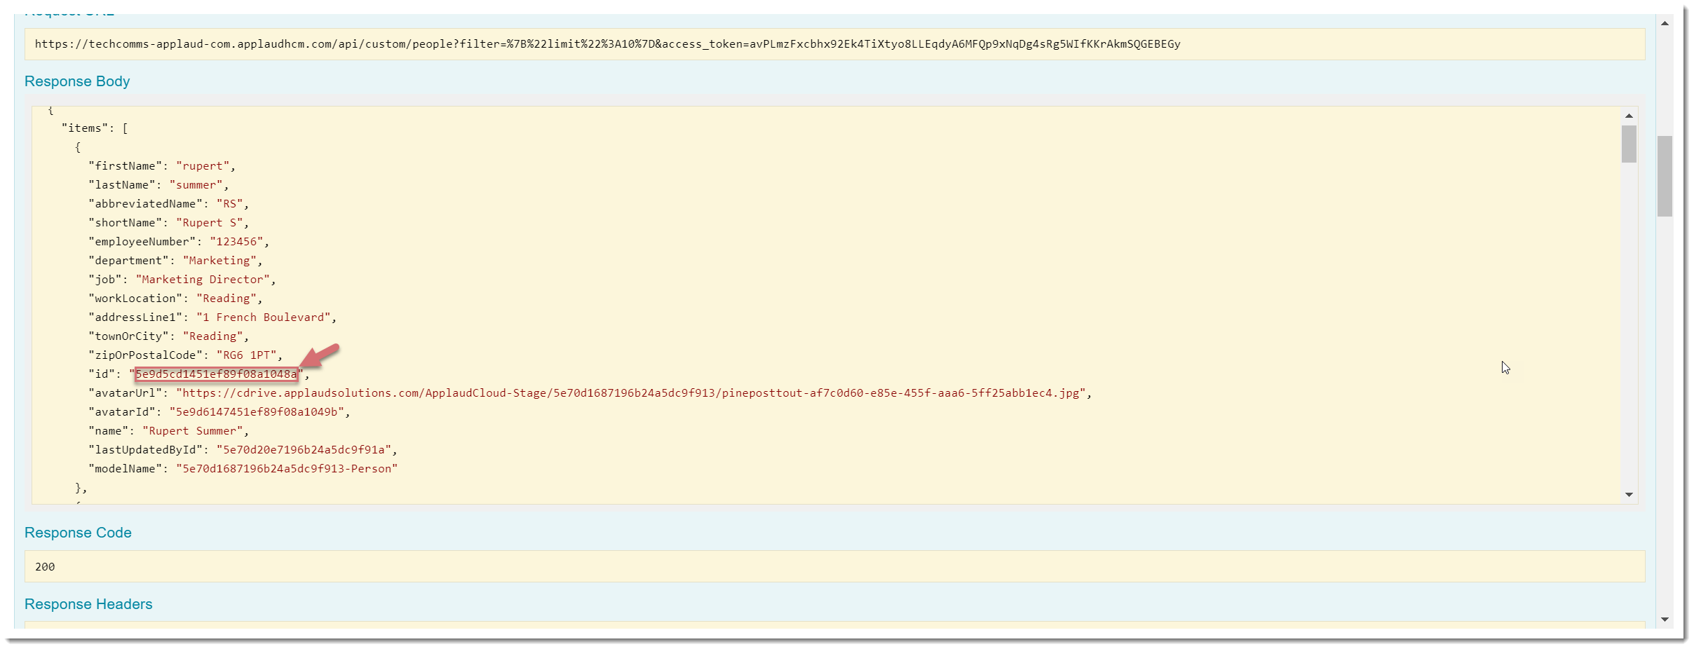Click the outer page scroll-down arrow
Viewport: 1694px width, 649px height.
[1665, 620]
